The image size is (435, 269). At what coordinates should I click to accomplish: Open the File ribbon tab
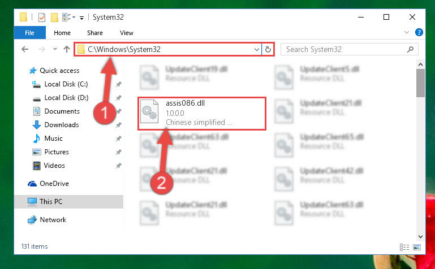(x=29, y=33)
